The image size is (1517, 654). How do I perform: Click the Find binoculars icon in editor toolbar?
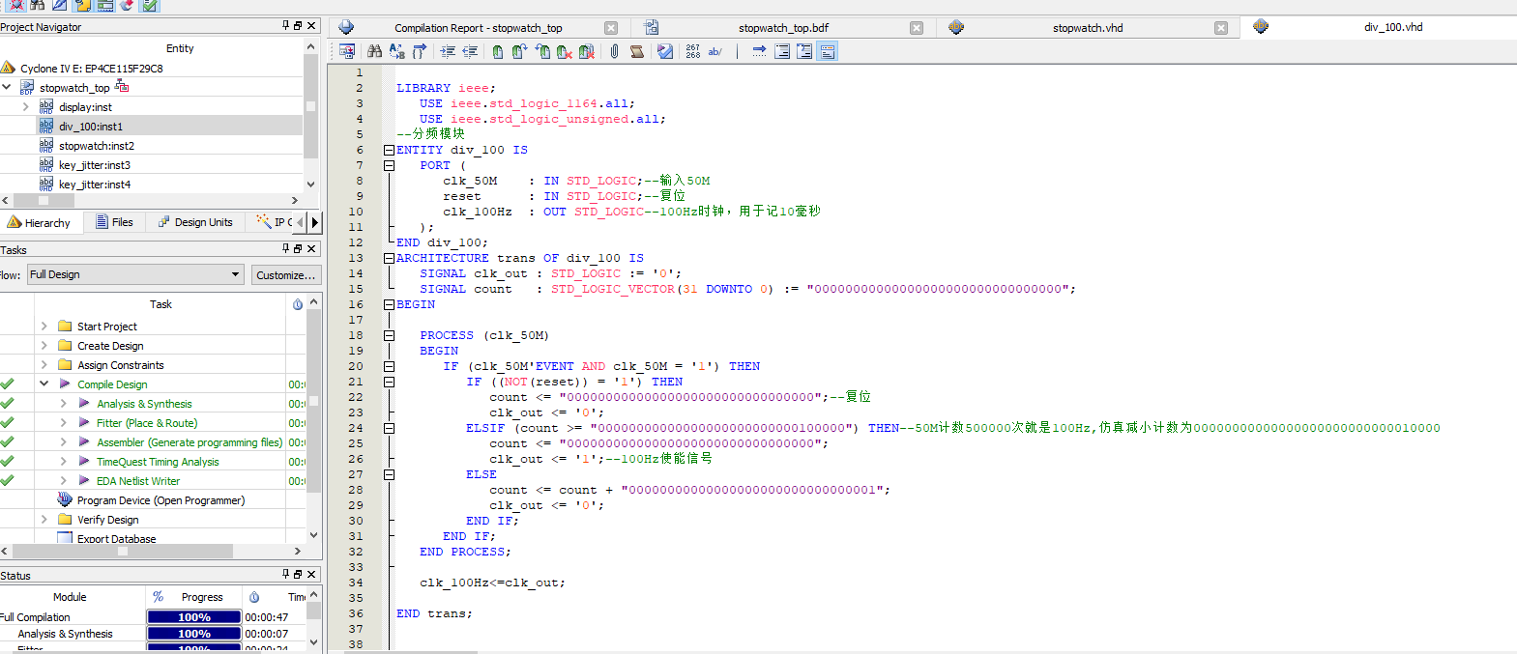[x=374, y=51]
